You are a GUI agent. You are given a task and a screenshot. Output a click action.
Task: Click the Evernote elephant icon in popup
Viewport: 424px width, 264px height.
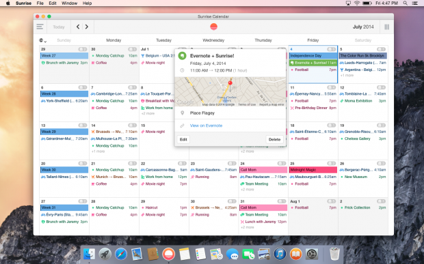(x=183, y=56)
